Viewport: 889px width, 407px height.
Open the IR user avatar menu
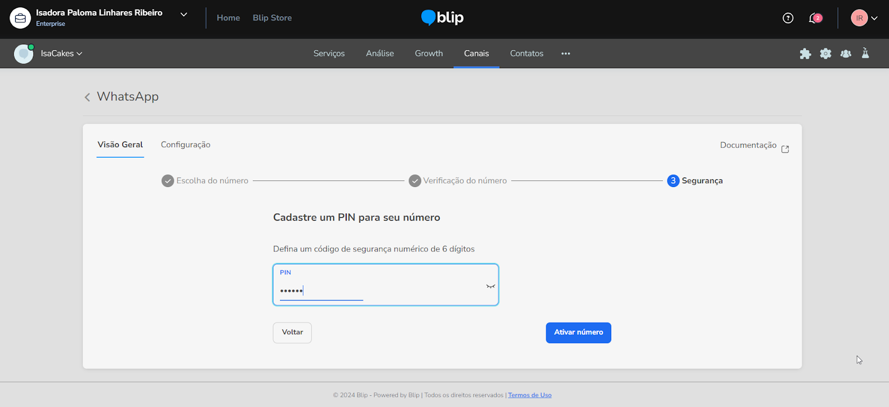click(864, 18)
